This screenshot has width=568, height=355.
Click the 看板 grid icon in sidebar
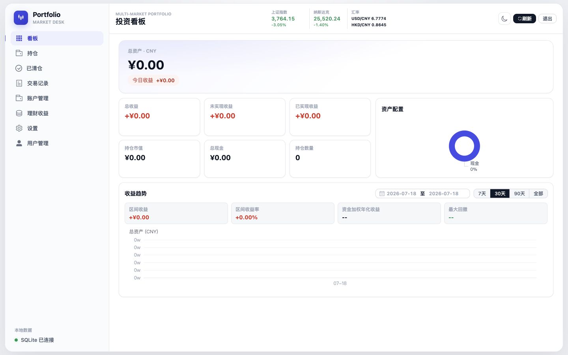(19, 38)
